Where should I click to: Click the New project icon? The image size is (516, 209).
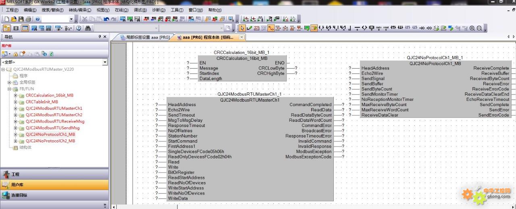click(x=6, y=19)
